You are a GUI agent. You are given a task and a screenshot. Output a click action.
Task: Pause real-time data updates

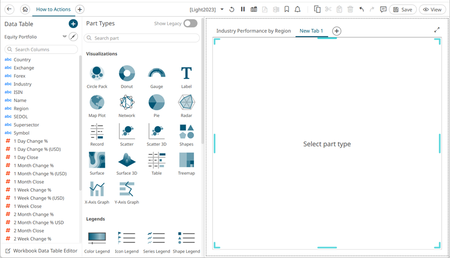[243, 9]
